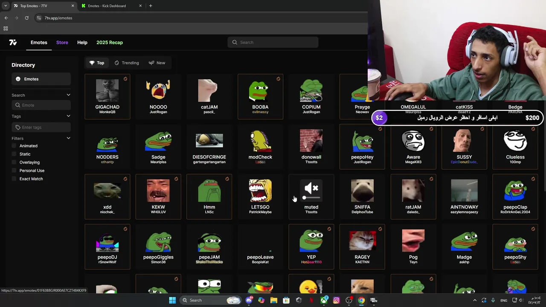Collapse the Filters section chevron
The width and height of the screenshot is (546, 307).
[x=68, y=138]
